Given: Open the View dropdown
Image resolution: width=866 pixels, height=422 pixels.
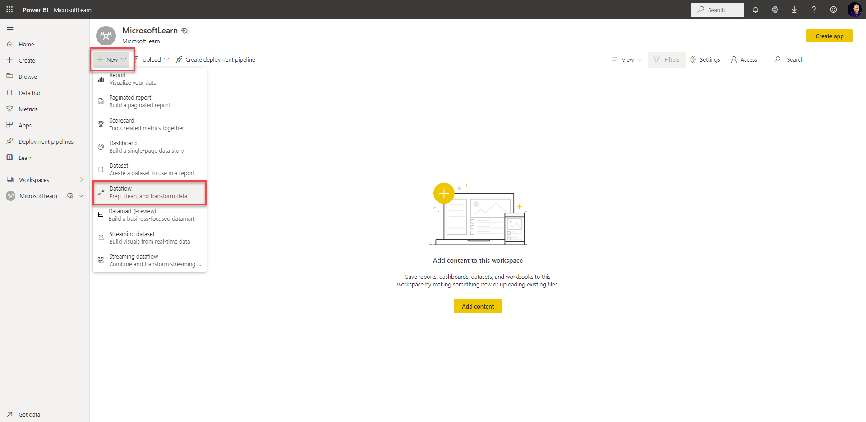Looking at the screenshot, I should pyautogui.click(x=626, y=59).
